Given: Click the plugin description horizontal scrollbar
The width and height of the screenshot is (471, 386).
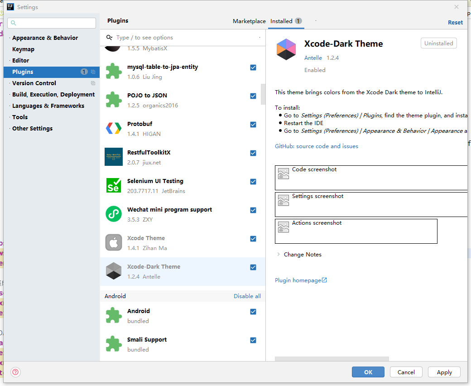Looking at the screenshot, I should [x=332, y=359].
